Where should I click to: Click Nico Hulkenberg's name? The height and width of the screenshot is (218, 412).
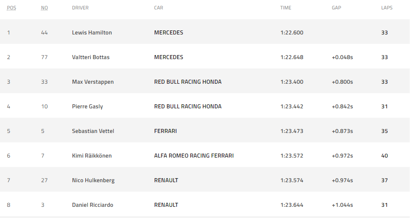[93, 180]
